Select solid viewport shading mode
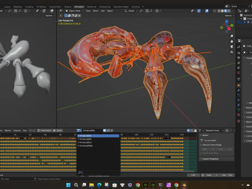The height and width of the screenshot is (189, 252). click(x=223, y=11)
